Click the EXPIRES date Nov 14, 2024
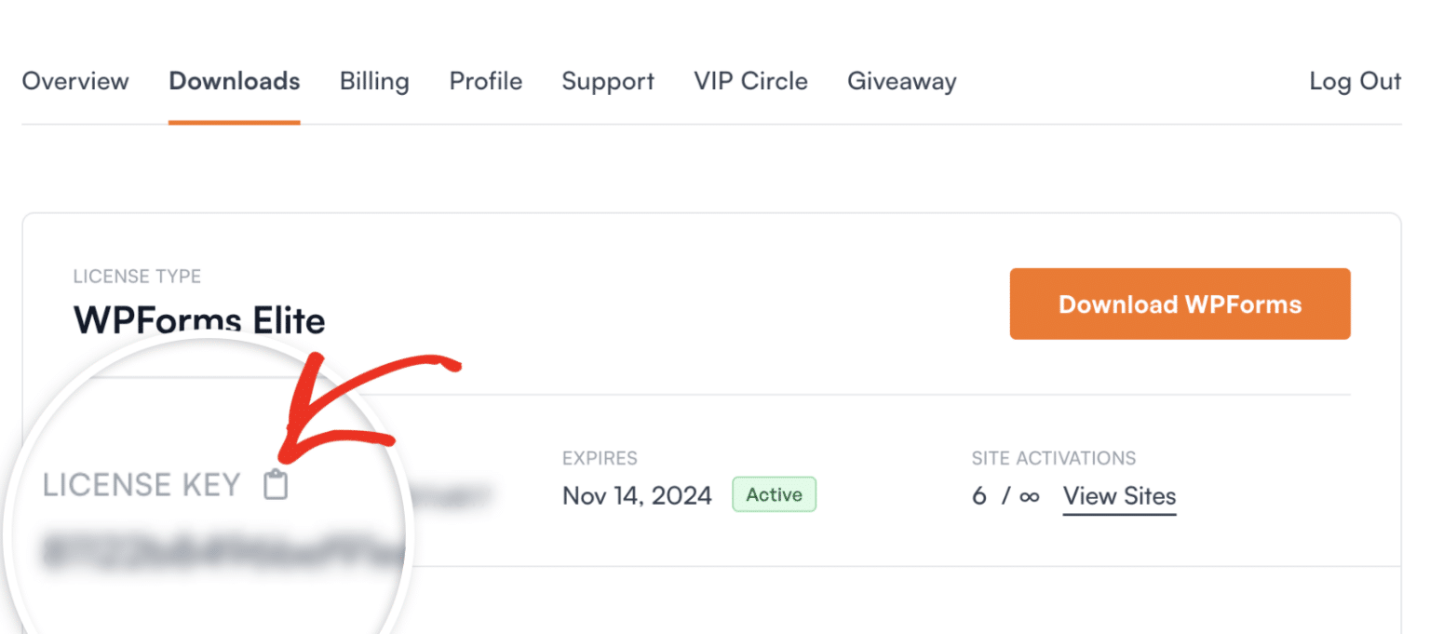This screenshot has height=634, width=1430. tap(637, 495)
